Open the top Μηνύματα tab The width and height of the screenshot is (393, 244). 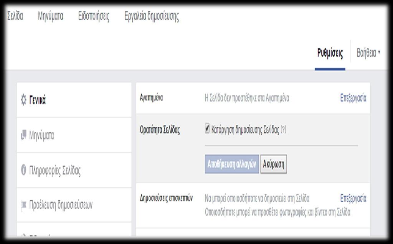[50, 16]
